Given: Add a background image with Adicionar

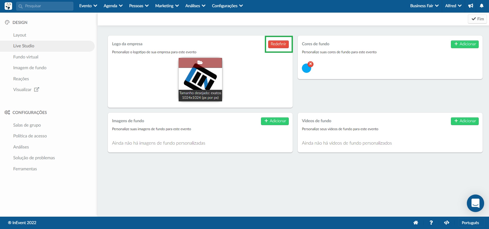Looking at the screenshot, I should pyautogui.click(x=275, y=121).
